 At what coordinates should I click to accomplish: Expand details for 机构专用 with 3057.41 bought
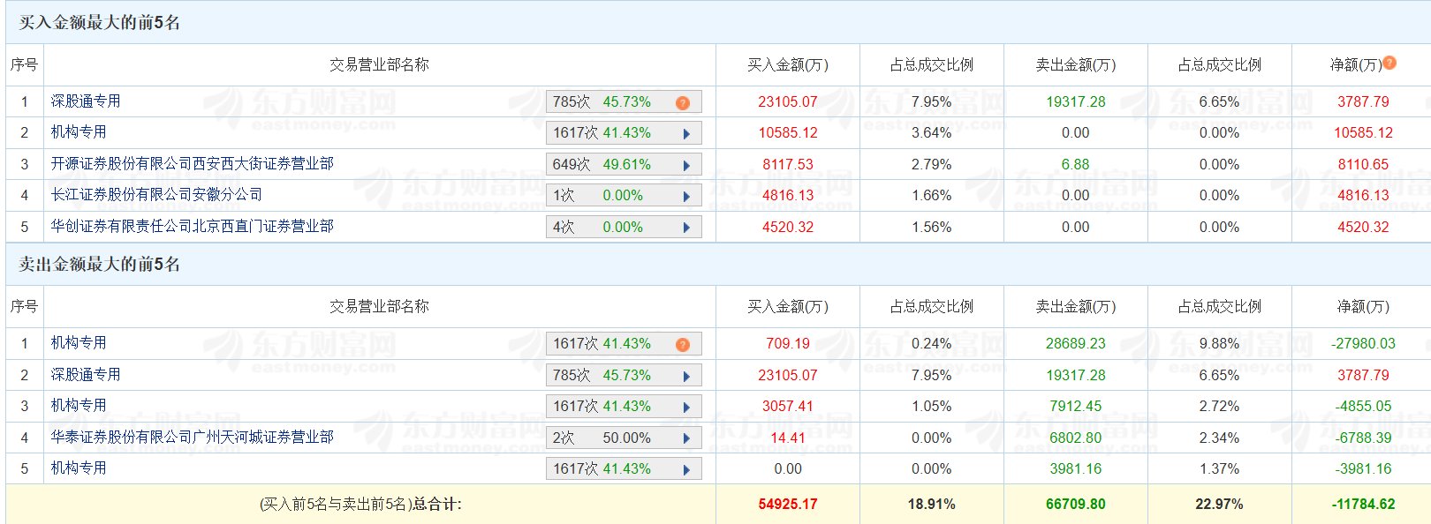pyautogui.click(x=686, y=408)
